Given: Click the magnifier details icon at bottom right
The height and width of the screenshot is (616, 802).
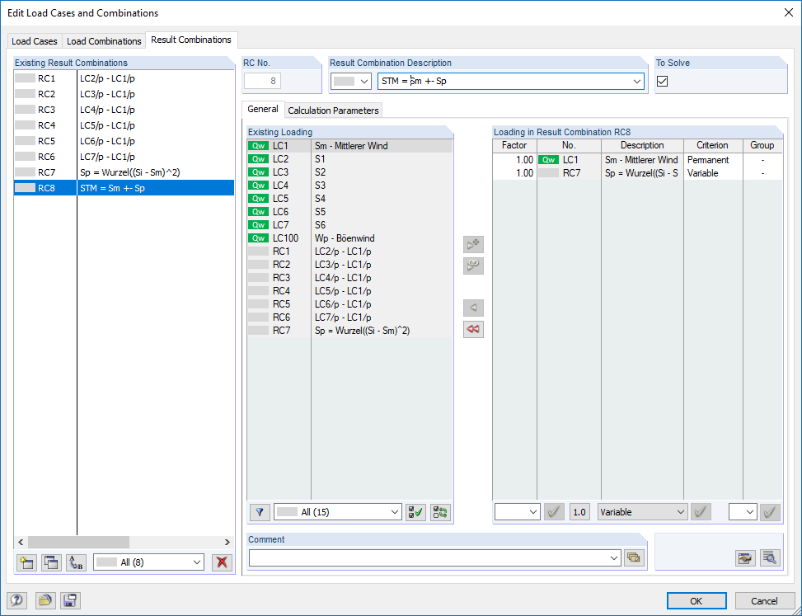Looking at the screenshot, I should click(x=770, y=557).
